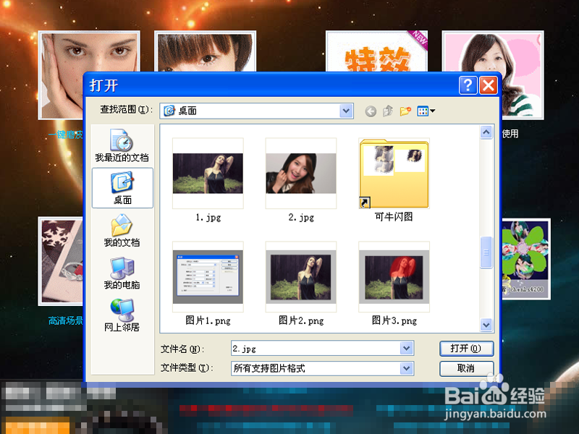Click the flower collage thumbnail in background
Viewport: 579px width, 434px height.
[525, 259]
